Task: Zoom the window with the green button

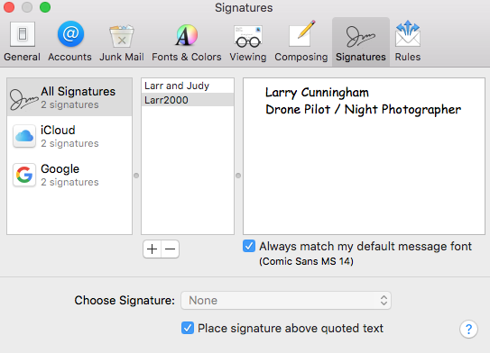Action: (x=45, y=7)
